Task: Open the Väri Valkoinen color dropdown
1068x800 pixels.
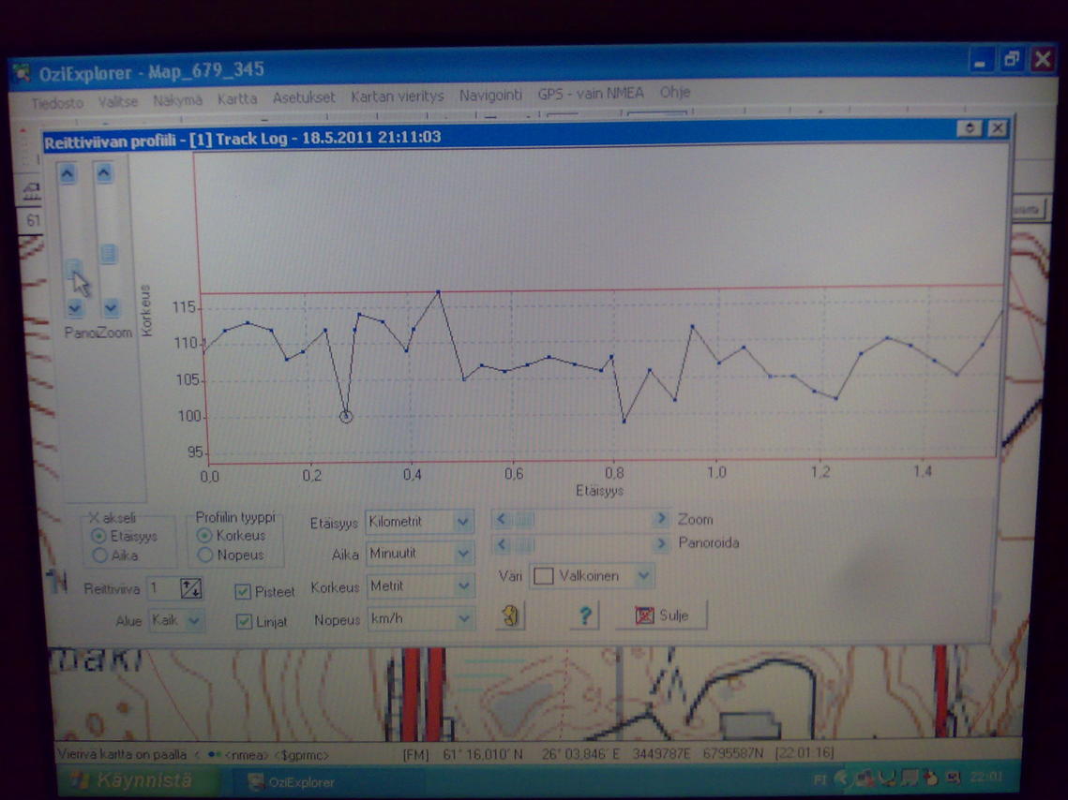Action: pyautogui.click(x=642, y=576)
